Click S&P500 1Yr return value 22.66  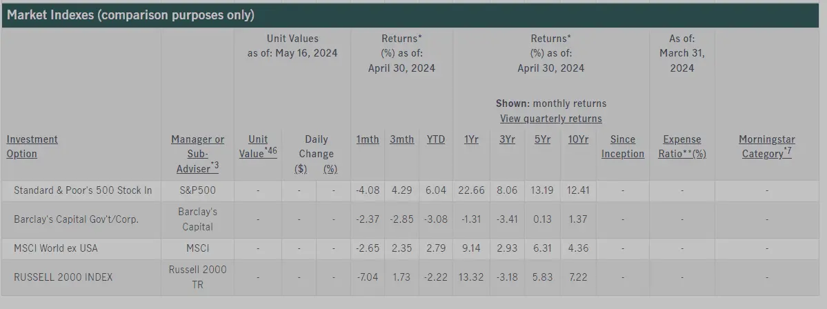[471, 190]
